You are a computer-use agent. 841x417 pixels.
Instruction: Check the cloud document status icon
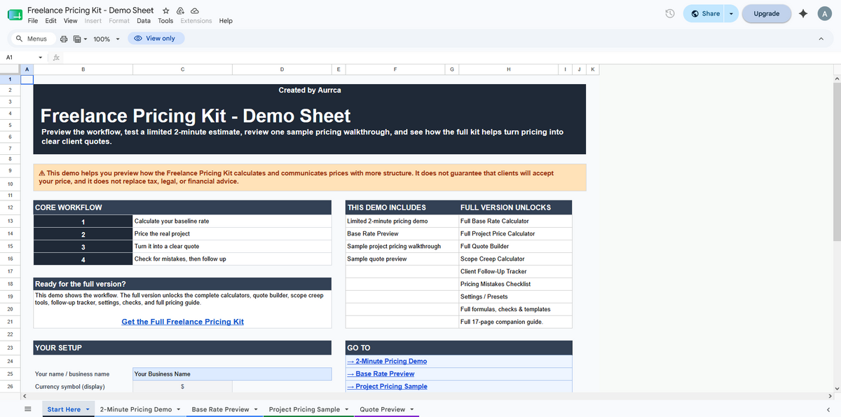pos(195,11)
